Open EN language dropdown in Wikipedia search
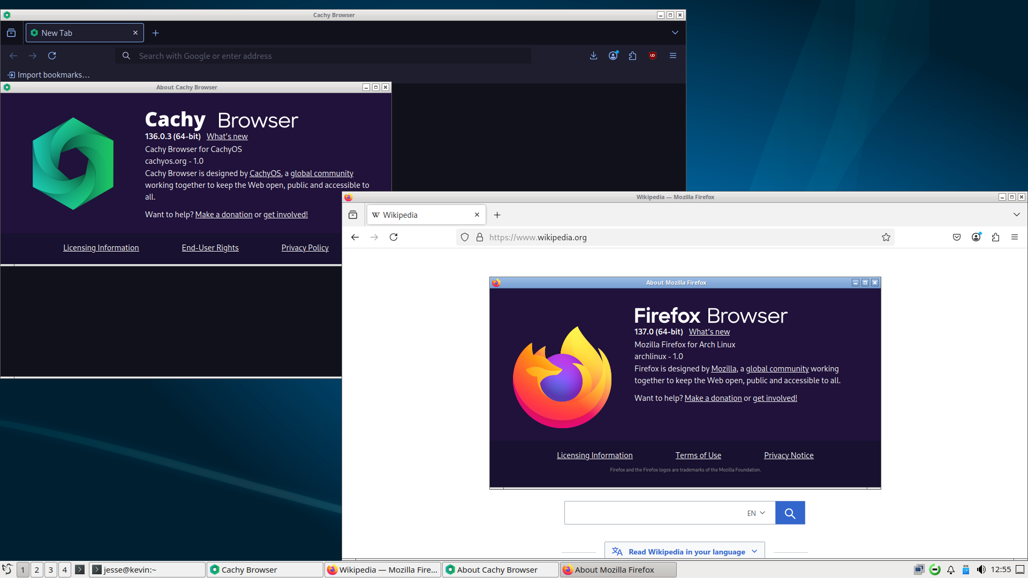1028x578 pixels. pyautogui.click(x=756, y=513)
